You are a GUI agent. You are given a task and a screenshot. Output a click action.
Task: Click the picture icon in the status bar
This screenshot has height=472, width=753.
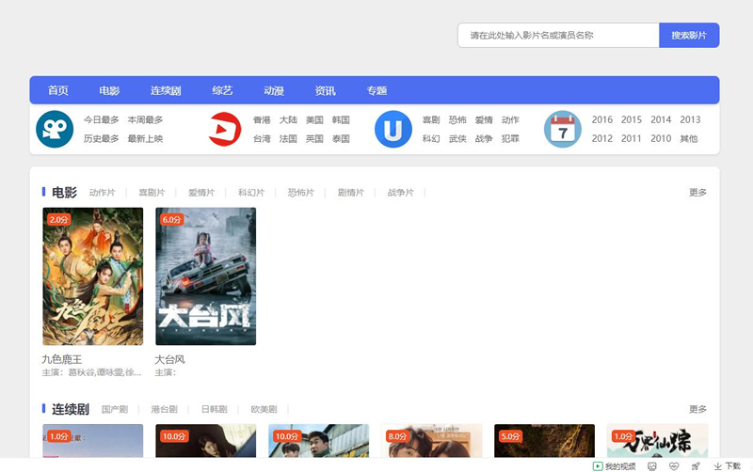pyautogui.click(x=652, y=465)
